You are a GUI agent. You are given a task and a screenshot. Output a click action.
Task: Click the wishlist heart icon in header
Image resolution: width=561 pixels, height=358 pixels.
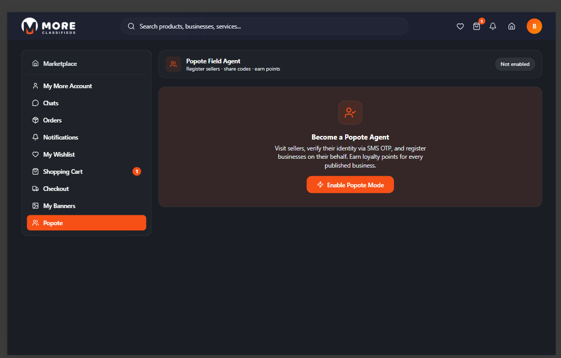click(460, 26)
